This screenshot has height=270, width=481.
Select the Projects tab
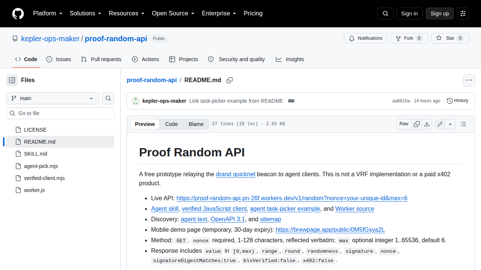pos(183,59)
